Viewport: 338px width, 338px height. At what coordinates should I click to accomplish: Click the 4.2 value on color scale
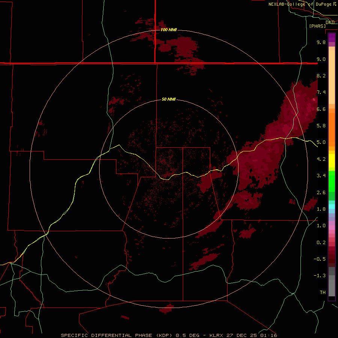321,159
